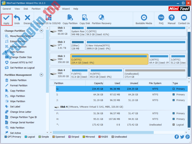Click Format Partition in sidebar

(x=18, y=86)
